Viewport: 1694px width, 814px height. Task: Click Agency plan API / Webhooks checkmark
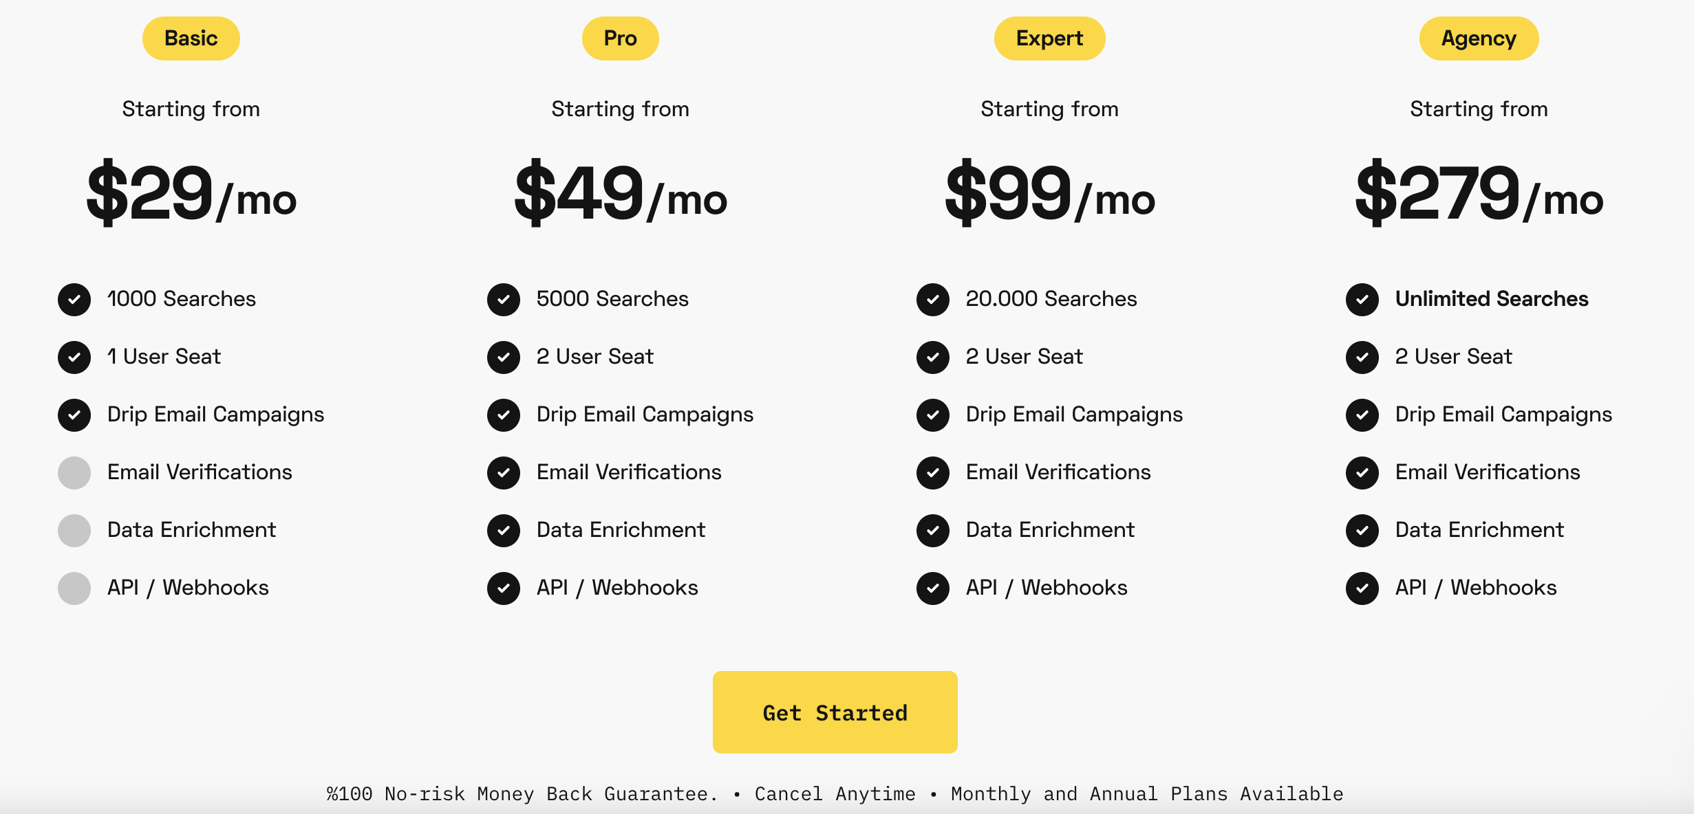(x=1362, y=588)
